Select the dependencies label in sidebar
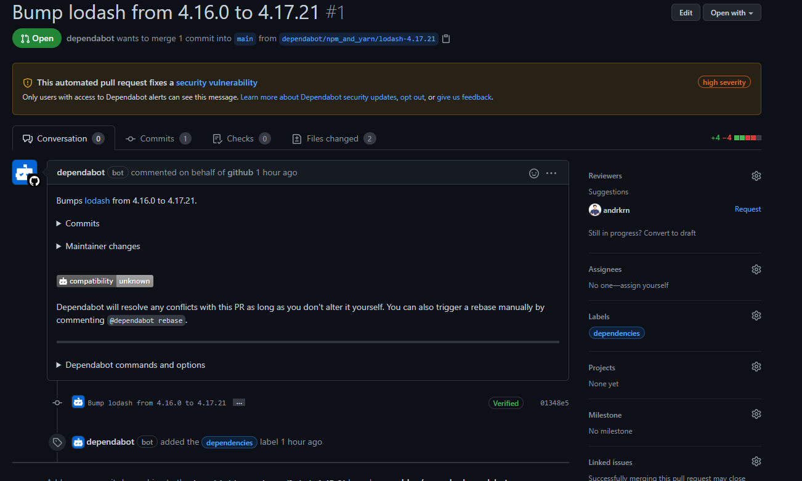The width and height of the screenshot is (802, 481). 616,333
